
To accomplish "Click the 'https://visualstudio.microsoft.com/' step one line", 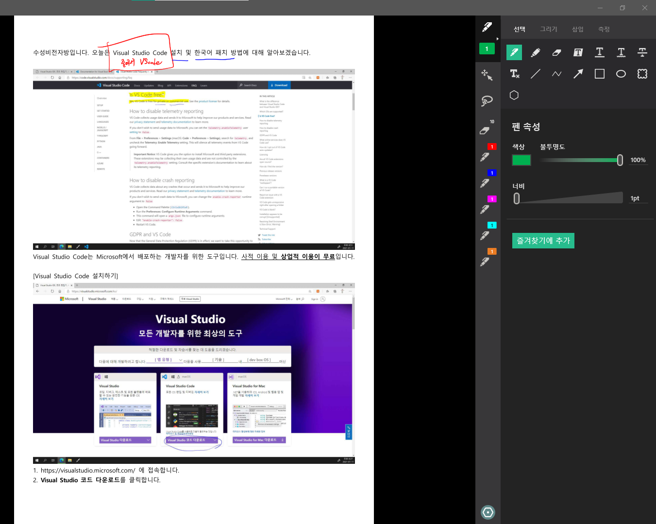I will [x=106, y=471].
